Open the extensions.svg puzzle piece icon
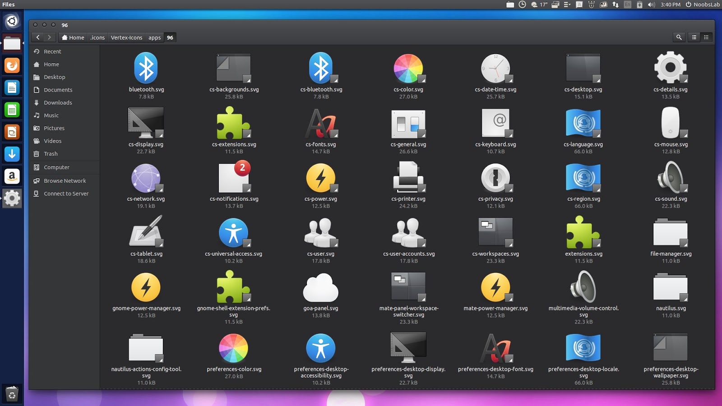722x406 pixels. coord(583,235)
